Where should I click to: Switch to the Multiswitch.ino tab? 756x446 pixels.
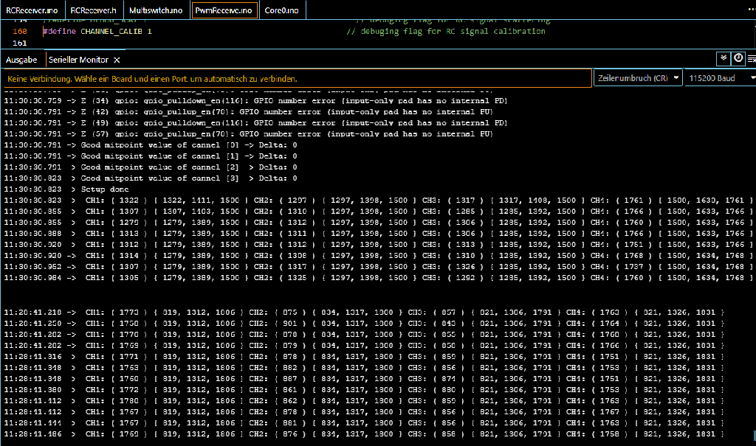(x=155, y=10)
